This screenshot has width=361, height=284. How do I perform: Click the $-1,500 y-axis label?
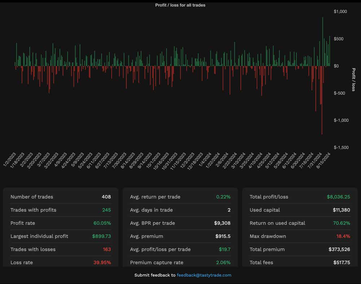pyautogui.click(x=341, y=147)
